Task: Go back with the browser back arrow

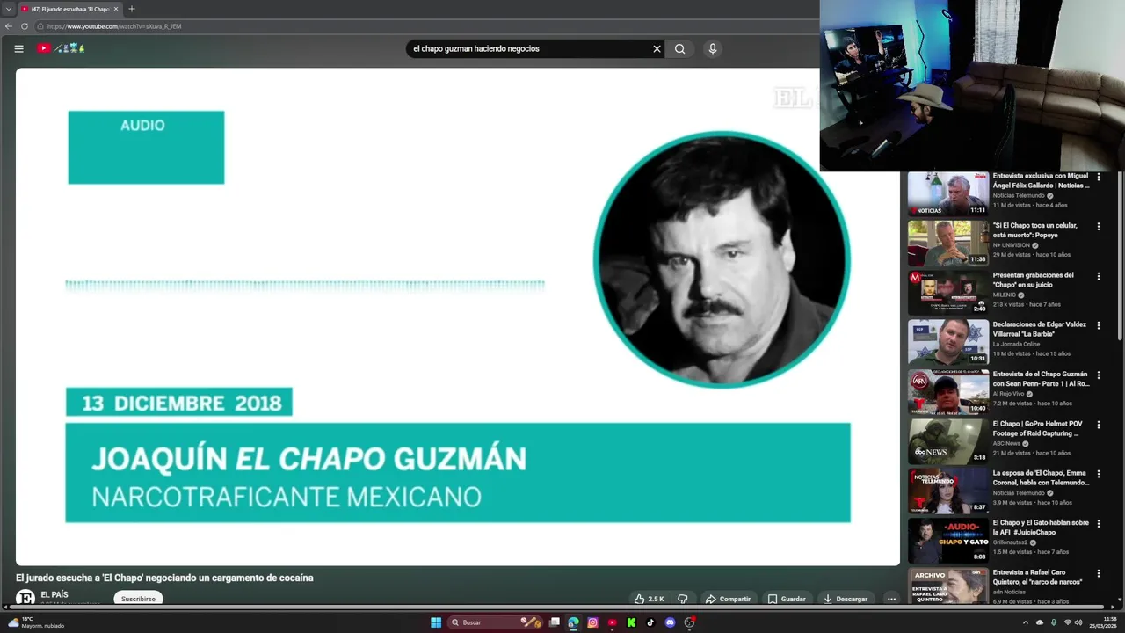Action: click(9, 26)
